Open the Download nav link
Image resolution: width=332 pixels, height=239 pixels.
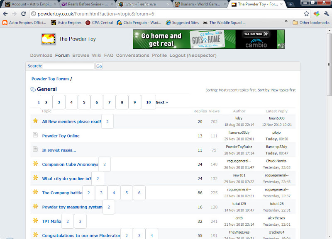41,56
